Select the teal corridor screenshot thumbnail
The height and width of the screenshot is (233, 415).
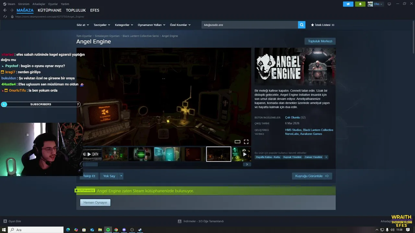coord(167,154)
